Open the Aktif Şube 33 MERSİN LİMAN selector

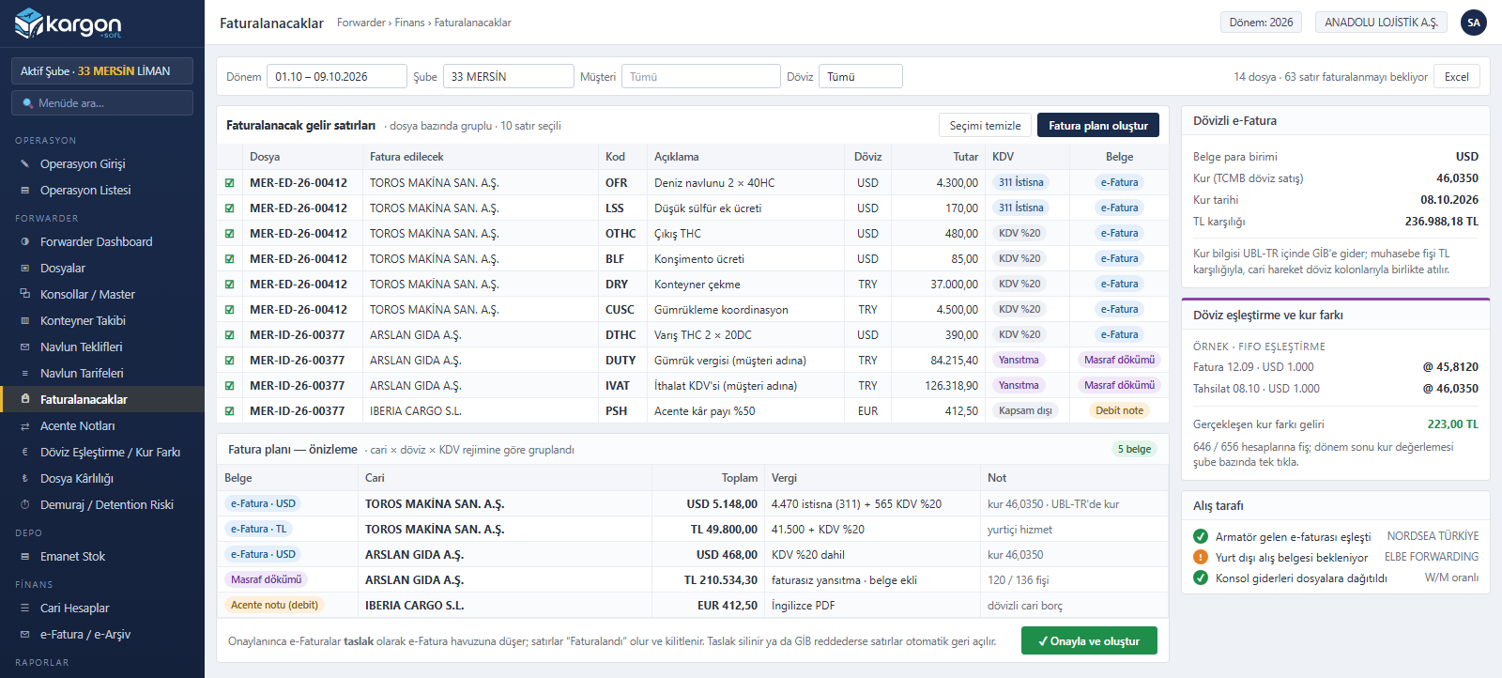coord(102,71)
